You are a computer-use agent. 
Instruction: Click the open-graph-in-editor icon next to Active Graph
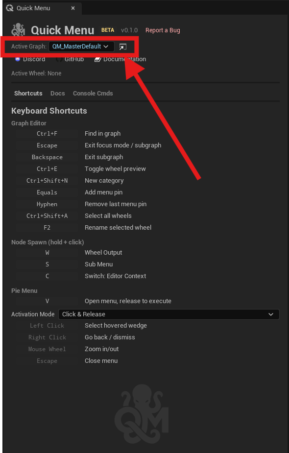[x=123, y=47]
